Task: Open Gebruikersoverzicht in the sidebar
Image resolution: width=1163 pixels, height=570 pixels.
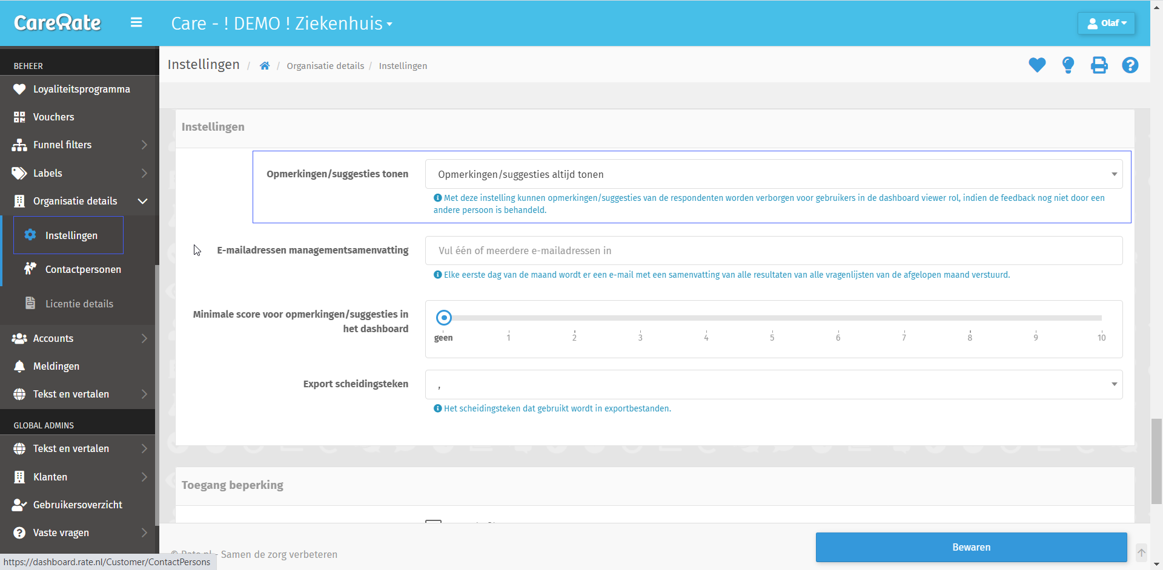Action: tap(78, 505)
